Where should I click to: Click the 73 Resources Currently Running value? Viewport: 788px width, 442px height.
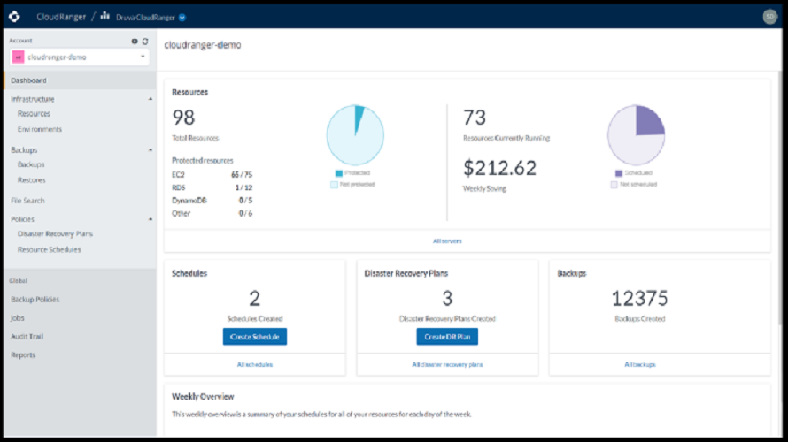tap(475, 118)
